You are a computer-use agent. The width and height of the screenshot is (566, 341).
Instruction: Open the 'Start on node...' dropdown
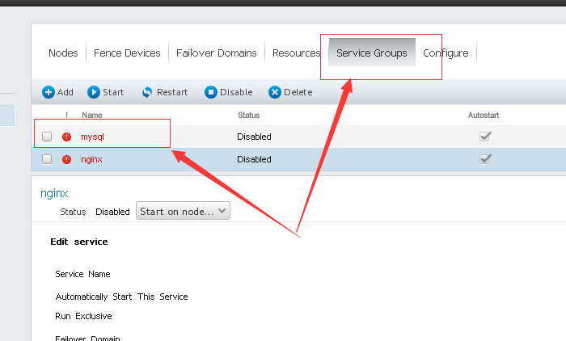(183, 211)
